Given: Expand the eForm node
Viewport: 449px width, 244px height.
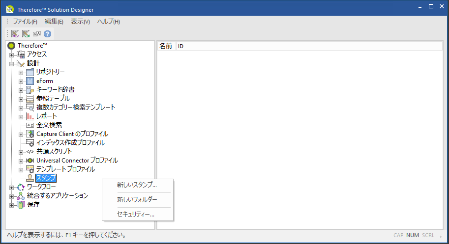Looking at the screenshot, I should click(x=21, y=81).
